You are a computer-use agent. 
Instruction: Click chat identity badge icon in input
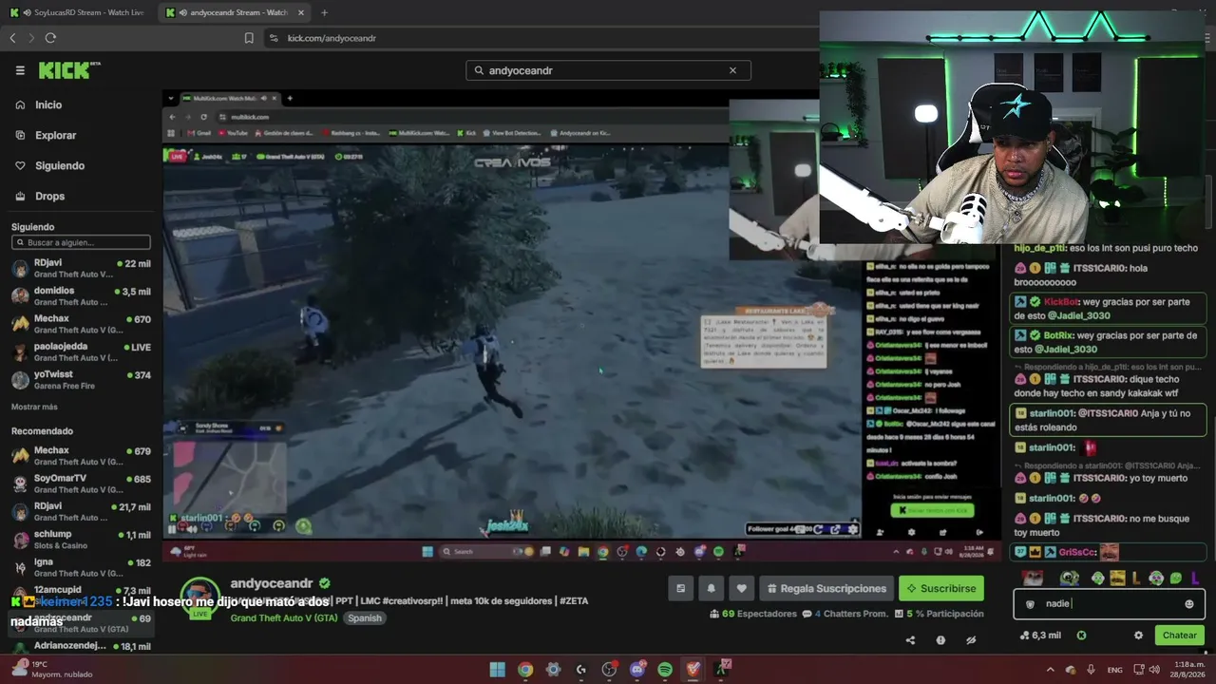tap(1030, 604)
